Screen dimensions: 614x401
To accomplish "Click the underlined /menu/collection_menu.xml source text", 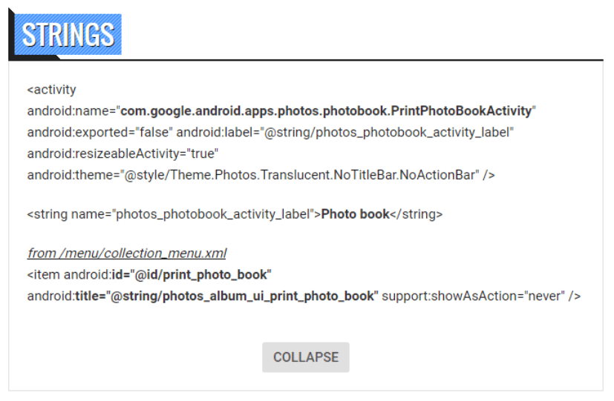I will [127, 253].
